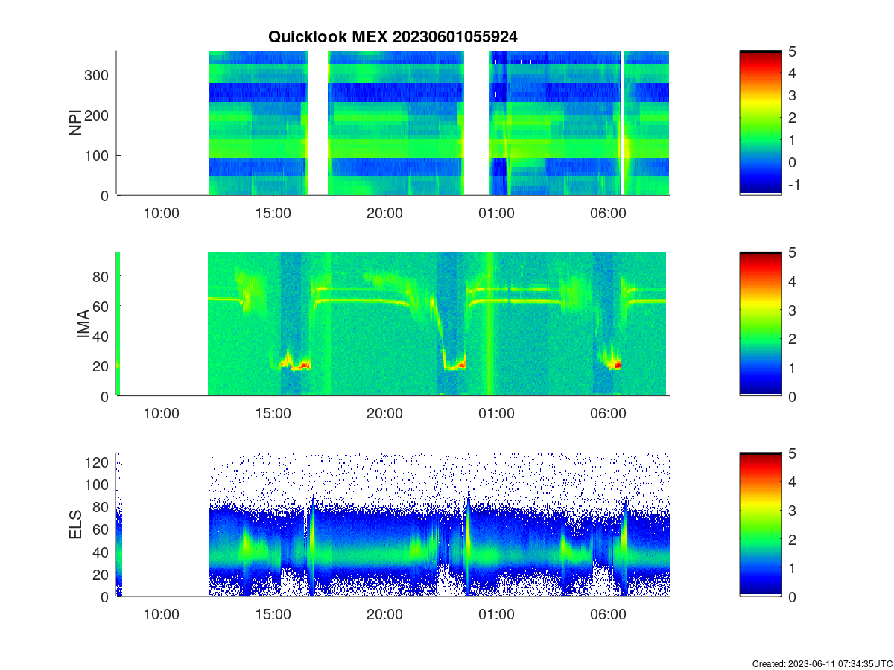Viewport: 894px width, 670px height.
Task: Click the '20:00' time tick under the ELS plot
Action: 385,614
